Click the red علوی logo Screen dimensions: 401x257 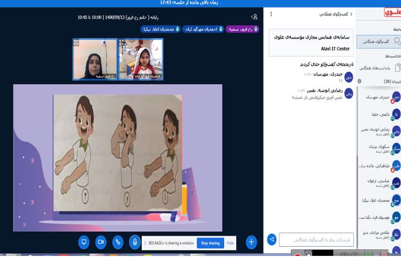393,12
